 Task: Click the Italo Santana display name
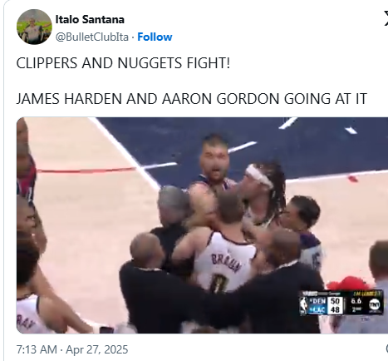(x=90, y=19)
